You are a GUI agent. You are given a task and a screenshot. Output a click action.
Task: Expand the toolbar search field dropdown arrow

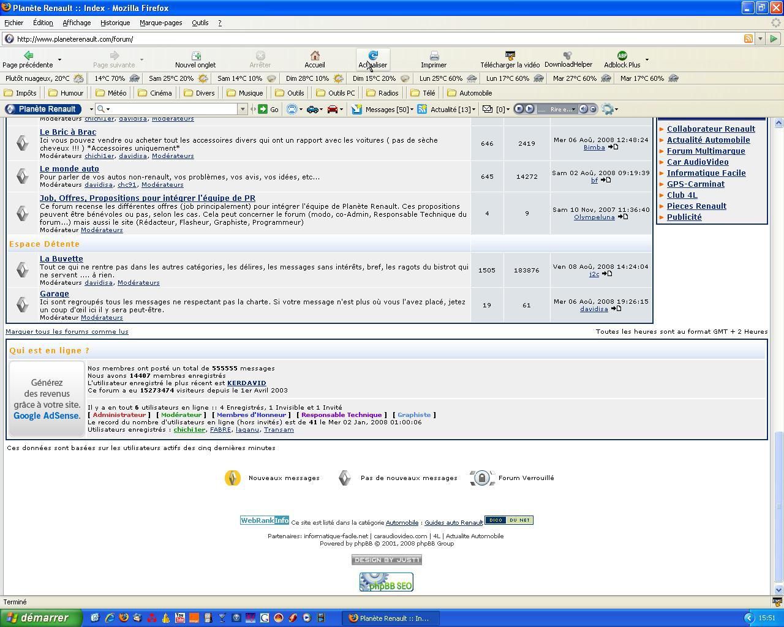pos(243,109)
